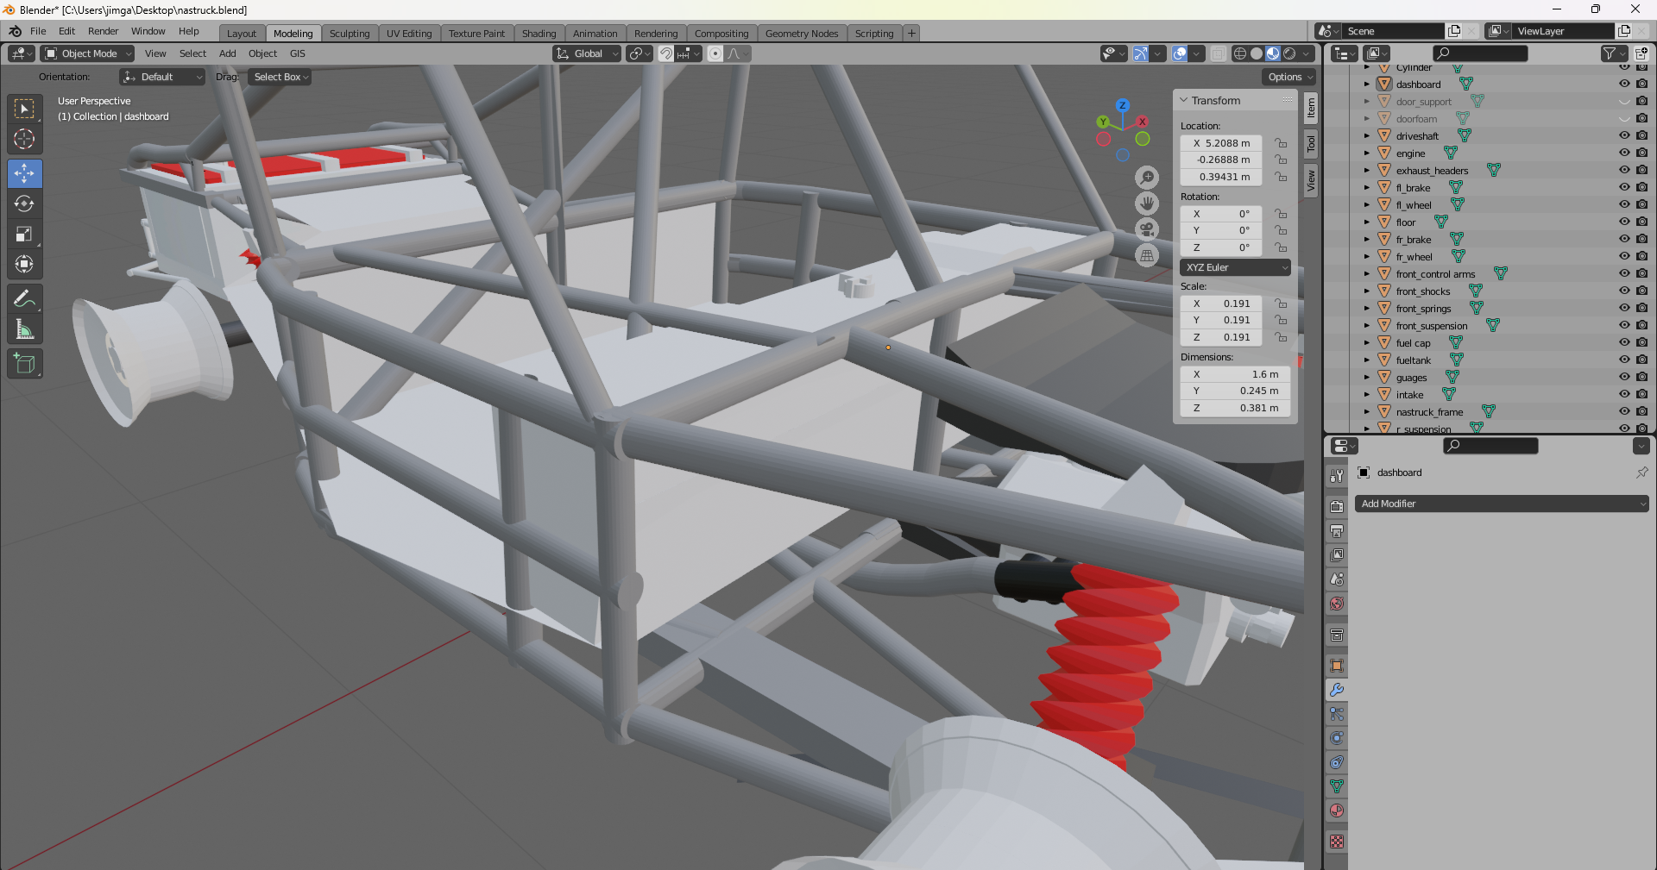Click the Location X value field
This screenshot has height=870, width=1657.
pos(1221,143)
